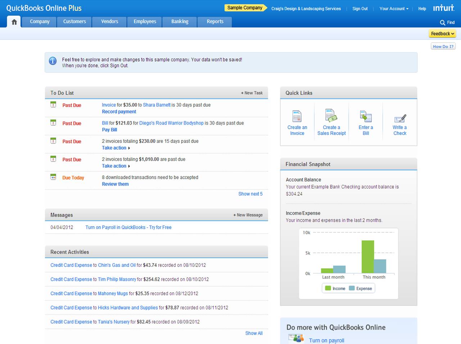Open Diego's Road Warrior Bodyshop link
This screenshot has width=461, height=344.
171,123
